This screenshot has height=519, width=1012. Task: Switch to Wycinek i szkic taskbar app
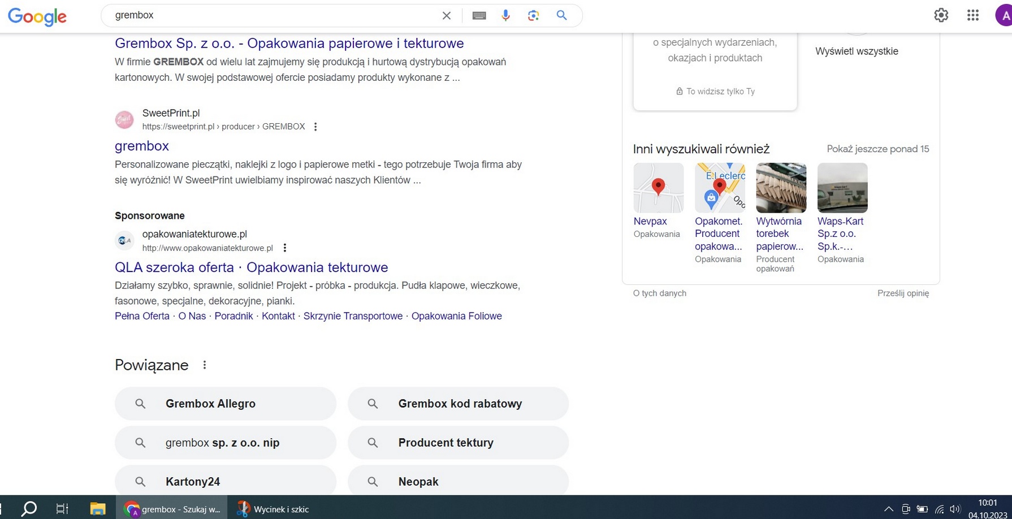click(x=273, y=509)
